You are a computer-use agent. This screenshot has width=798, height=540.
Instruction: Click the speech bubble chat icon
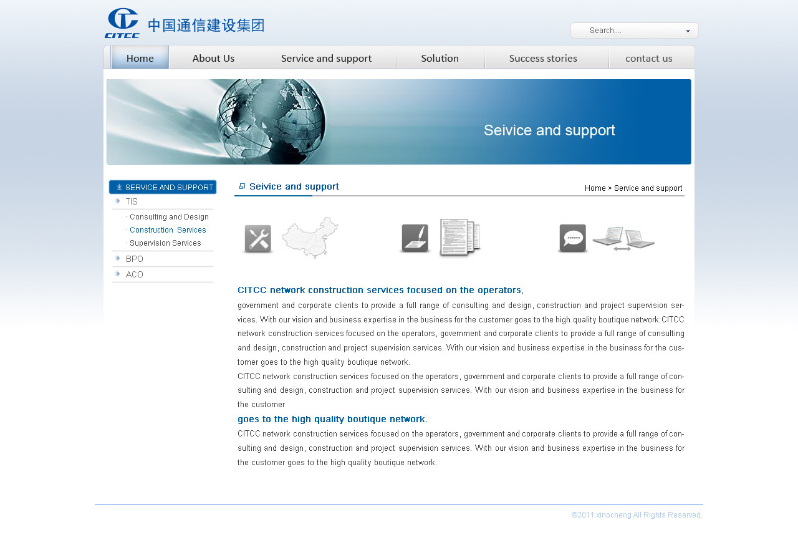pyautogui.click(x=572, y=238)
